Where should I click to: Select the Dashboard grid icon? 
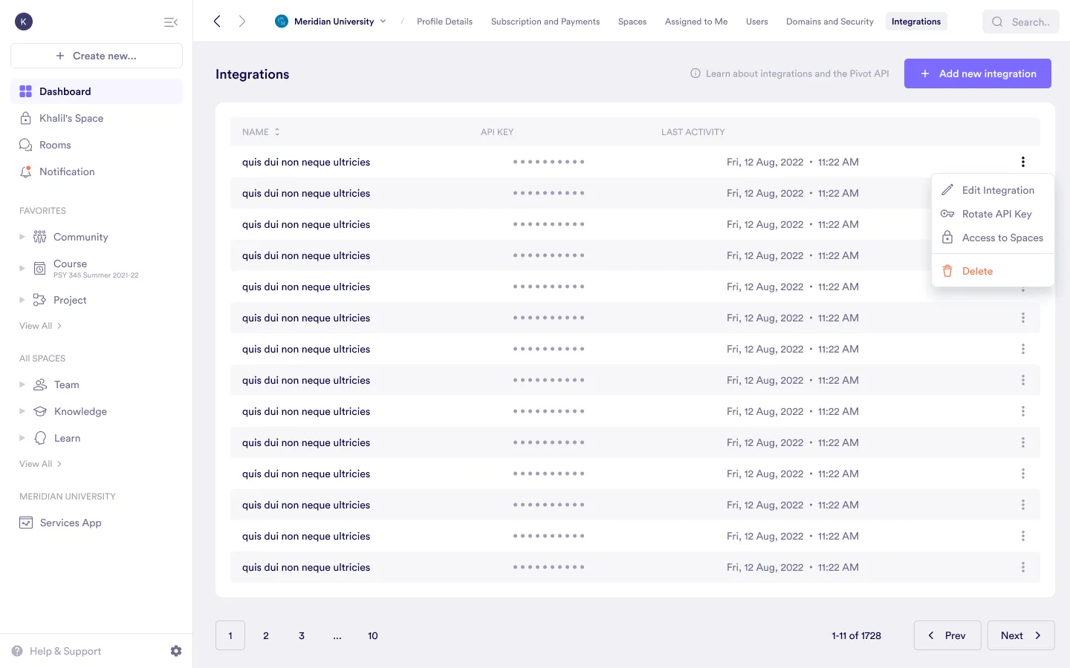pos(26,91)
